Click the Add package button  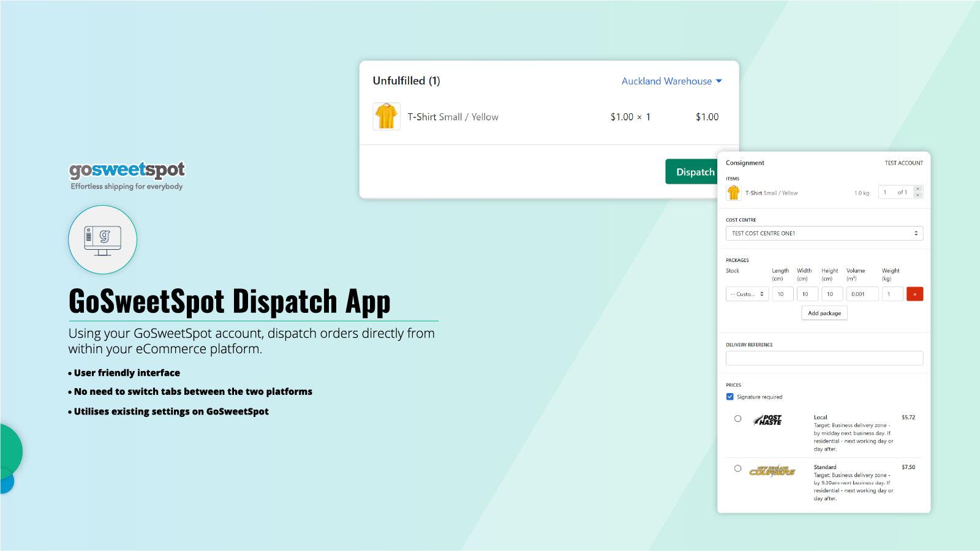point(824,313)
